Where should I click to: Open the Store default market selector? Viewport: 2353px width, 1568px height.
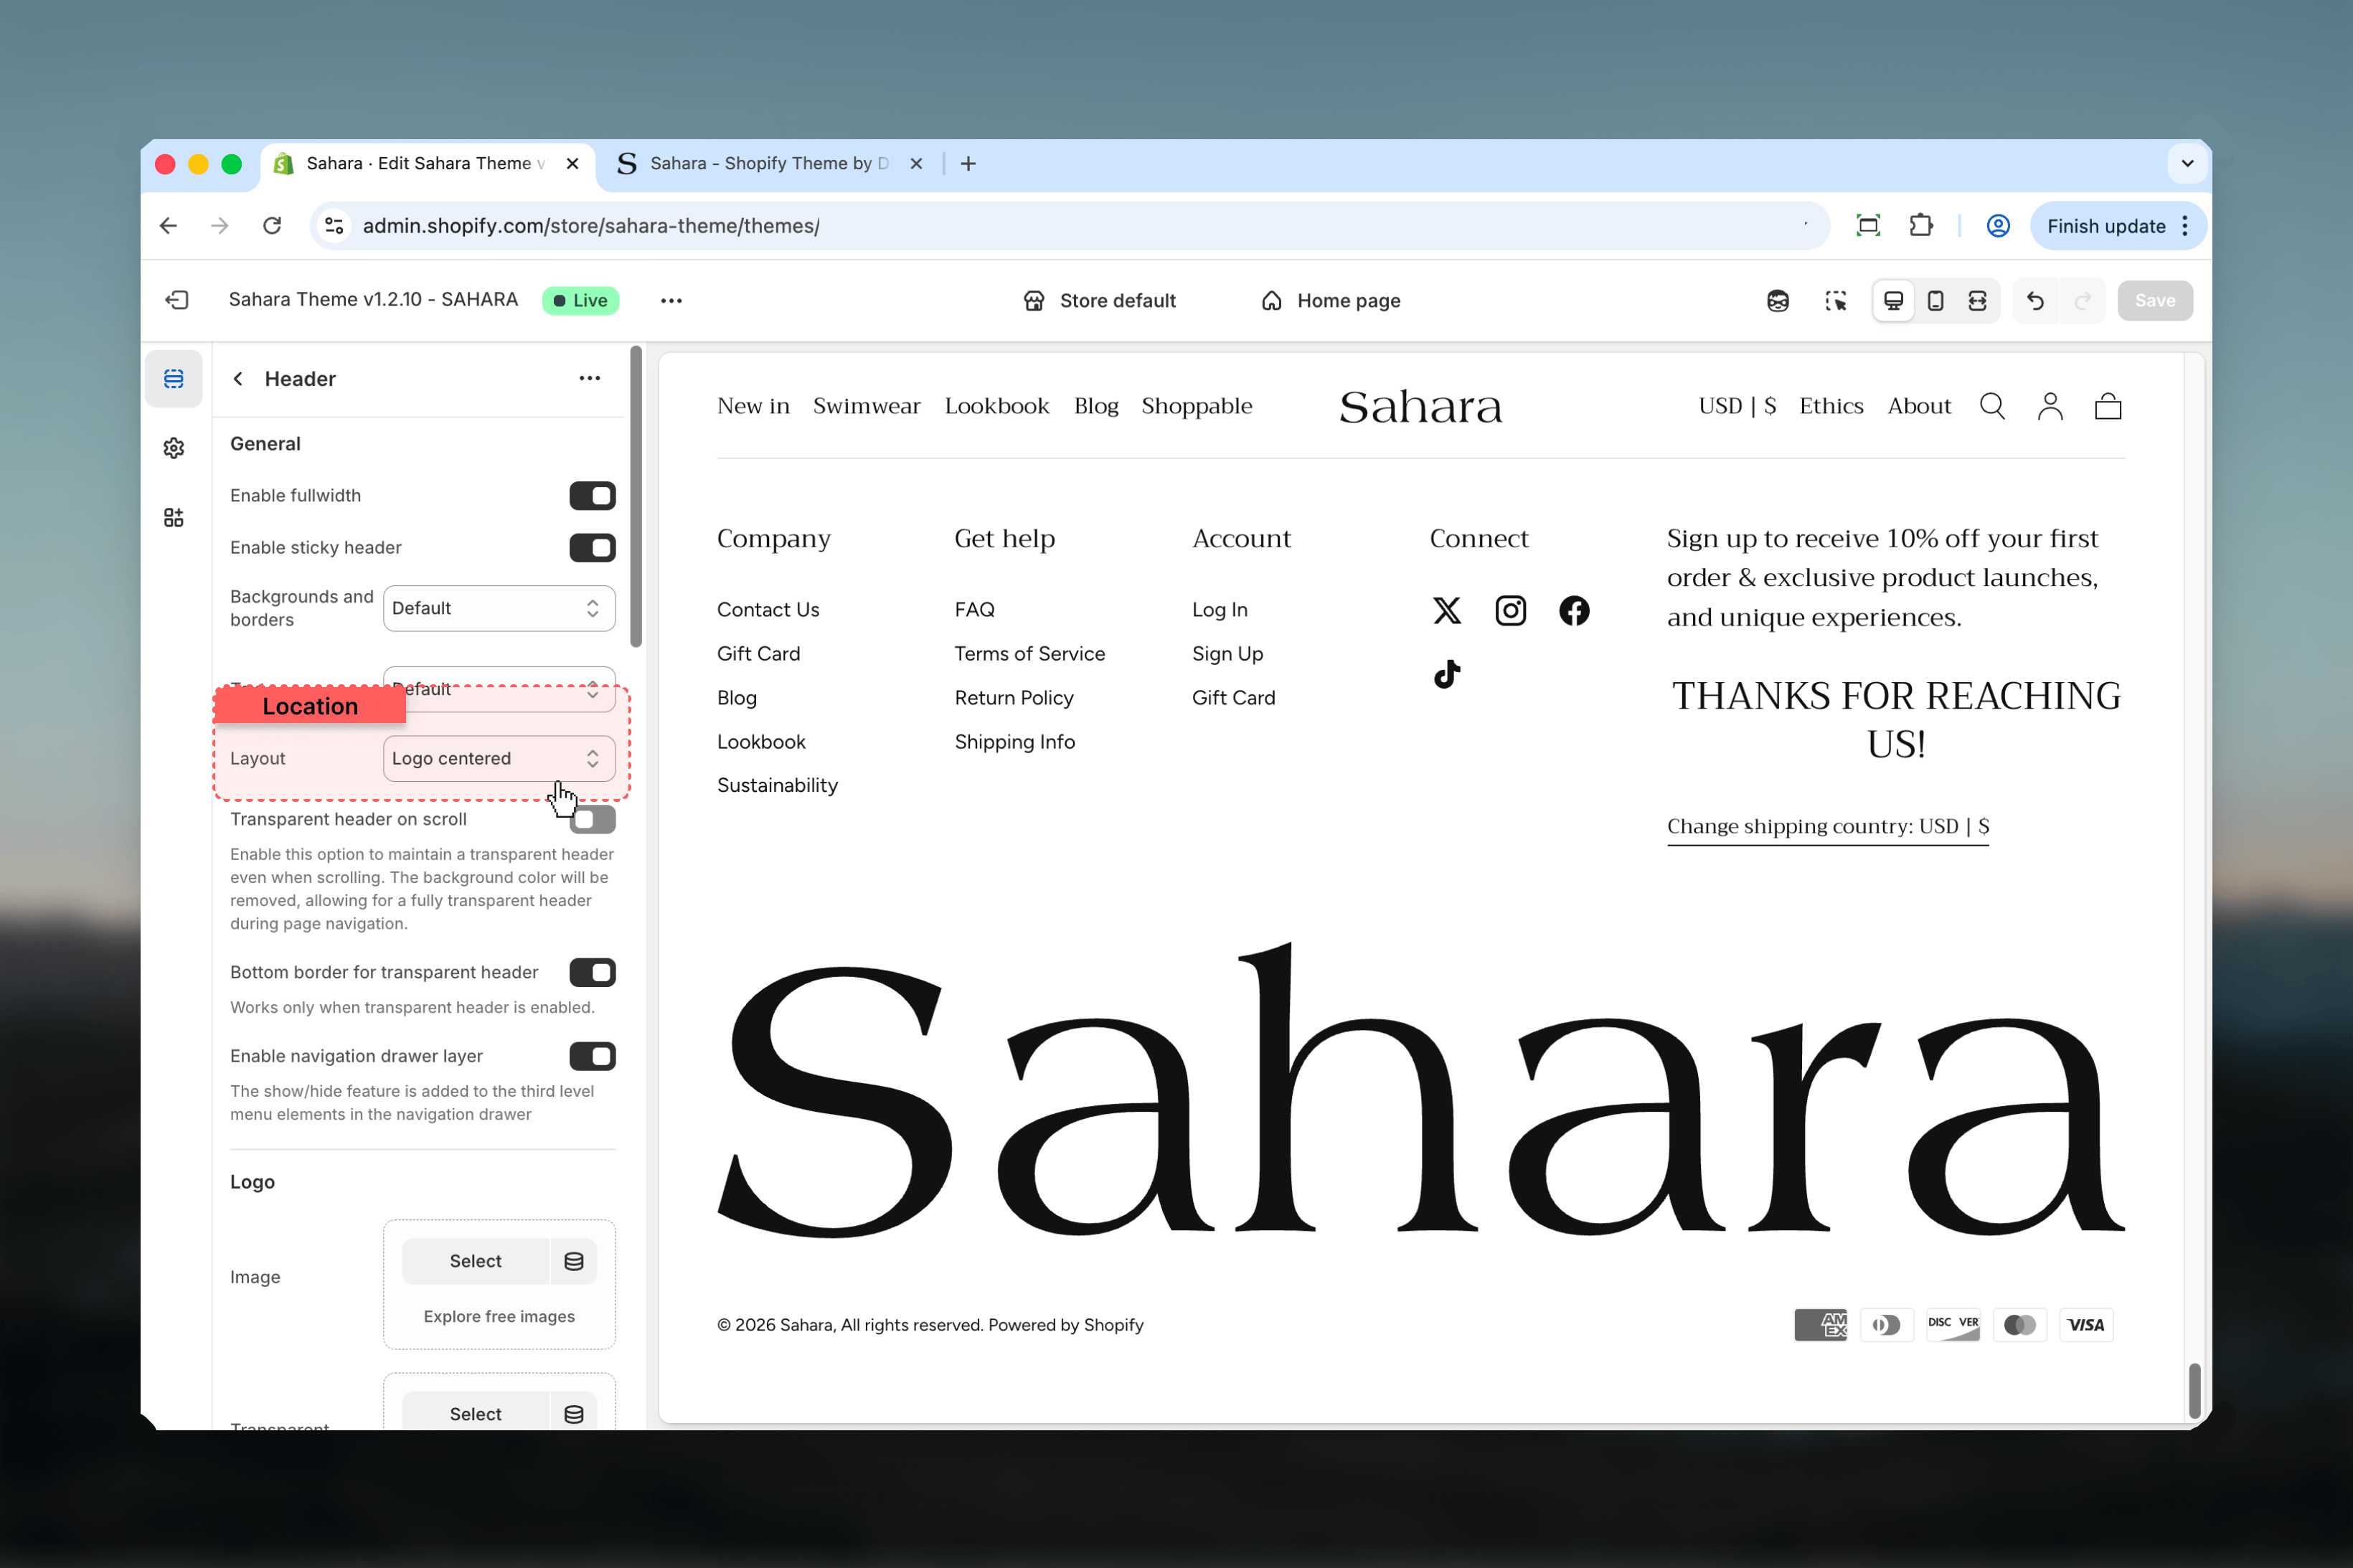coord(1100,300)
